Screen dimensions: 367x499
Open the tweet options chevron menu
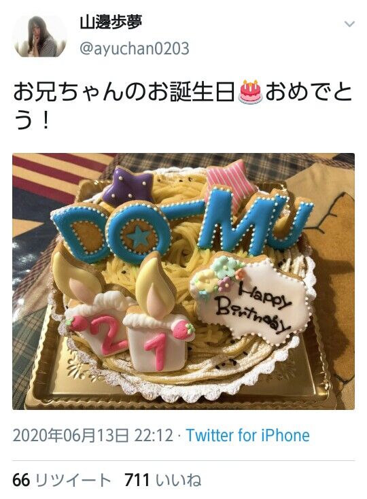click(x=349, y=24)
